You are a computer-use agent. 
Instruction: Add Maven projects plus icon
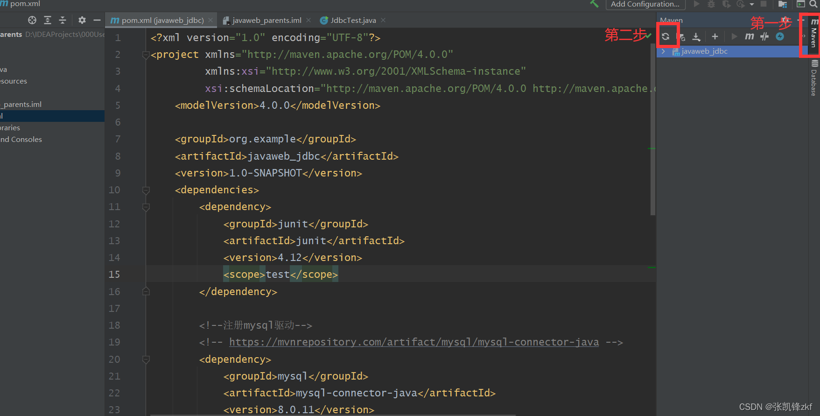[715, 36]
